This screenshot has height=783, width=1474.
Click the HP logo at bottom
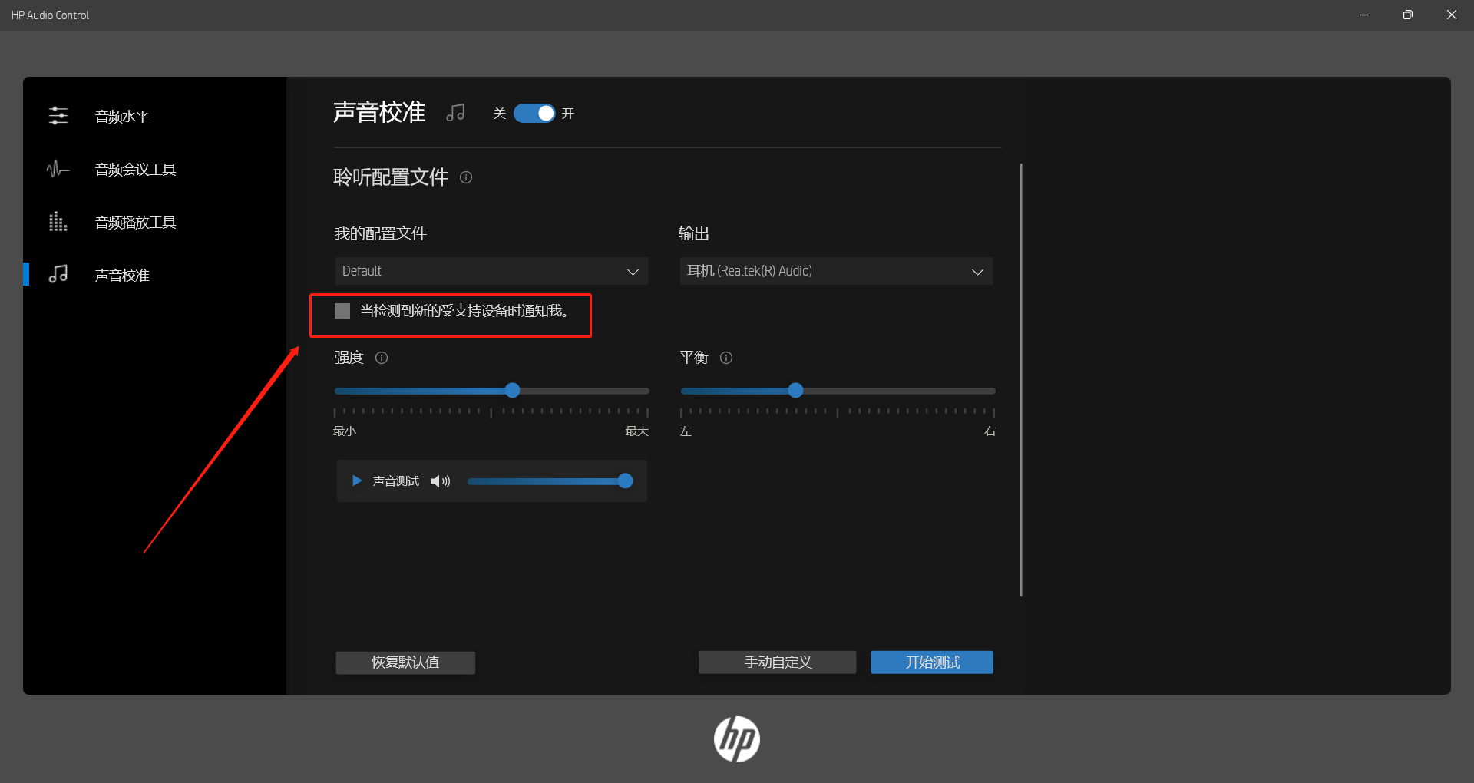(737, 739)
